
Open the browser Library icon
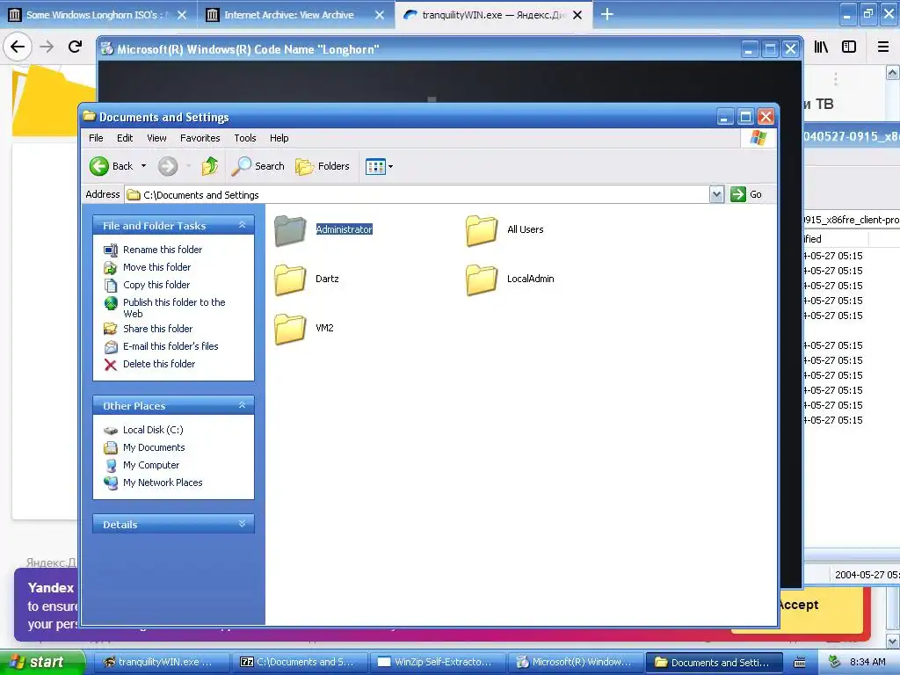822,47
